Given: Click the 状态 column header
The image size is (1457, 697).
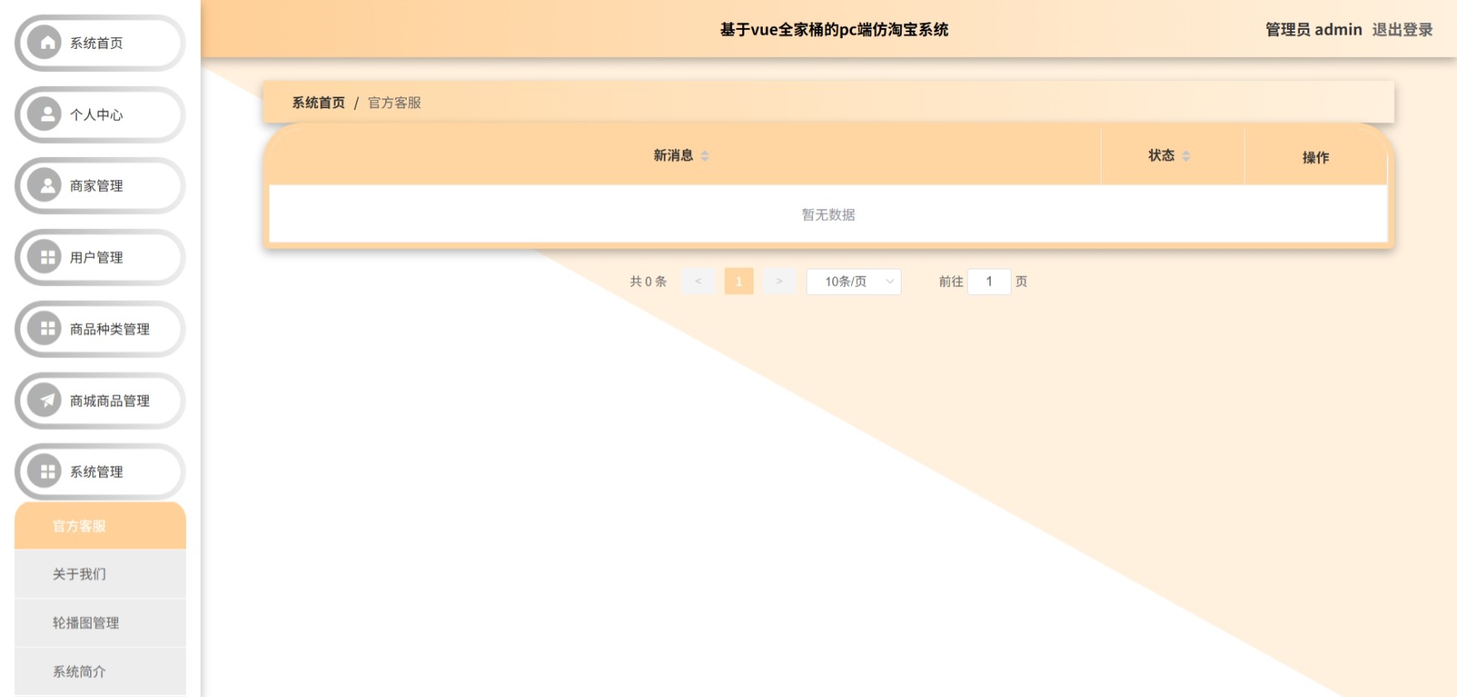Looking at the screenshot, I should [1173, 155].
